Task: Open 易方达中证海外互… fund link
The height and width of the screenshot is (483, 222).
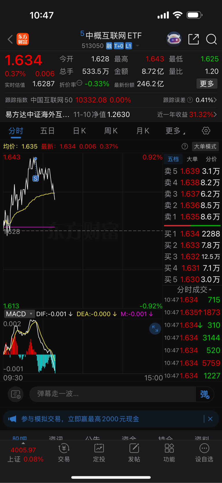Action: [x=37, y=115]
